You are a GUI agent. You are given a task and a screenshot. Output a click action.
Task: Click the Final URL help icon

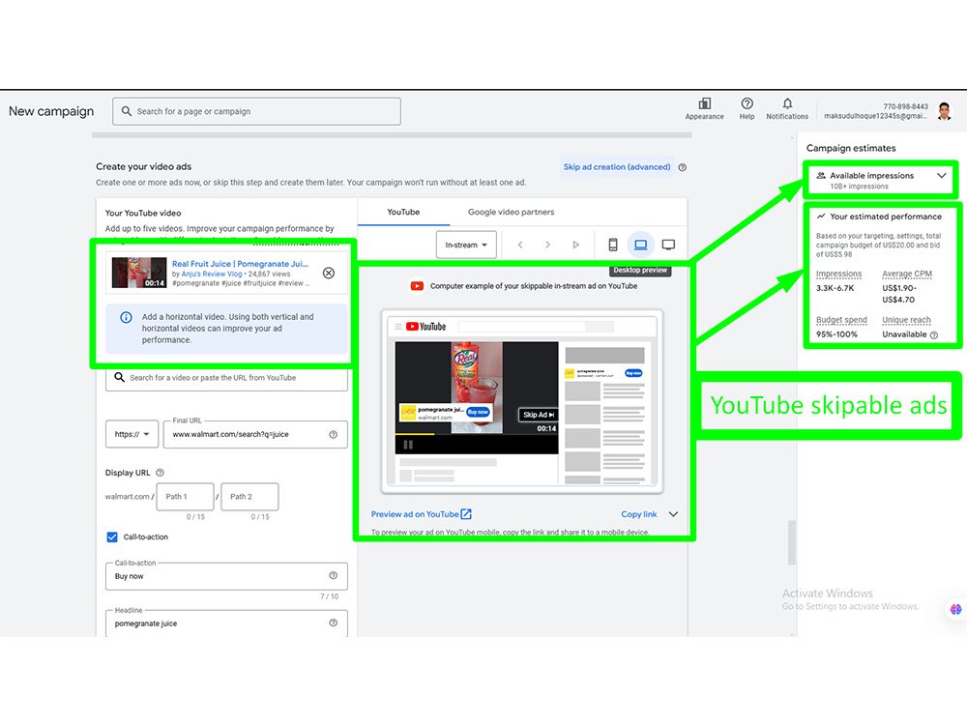pyautogui.click(x=333, y=434)
